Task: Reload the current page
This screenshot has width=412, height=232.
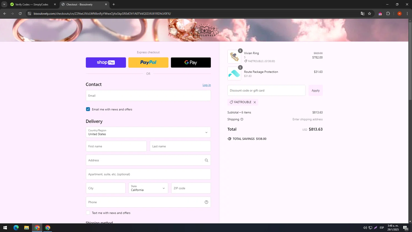Action: tap(20, 13)
